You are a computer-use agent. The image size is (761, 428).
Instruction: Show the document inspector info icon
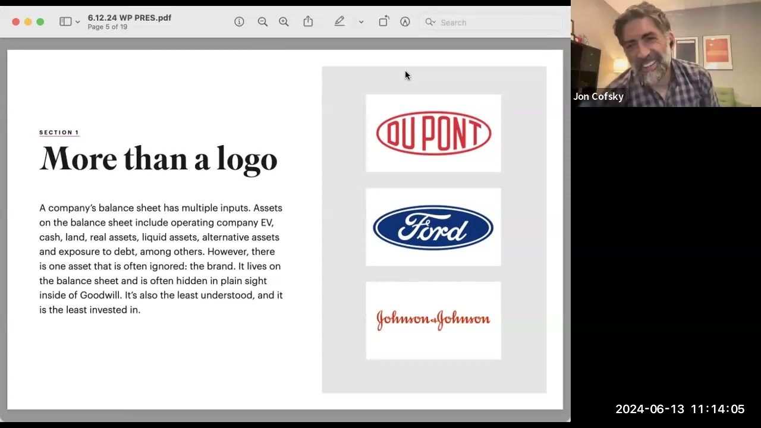(x=239, y=22)
